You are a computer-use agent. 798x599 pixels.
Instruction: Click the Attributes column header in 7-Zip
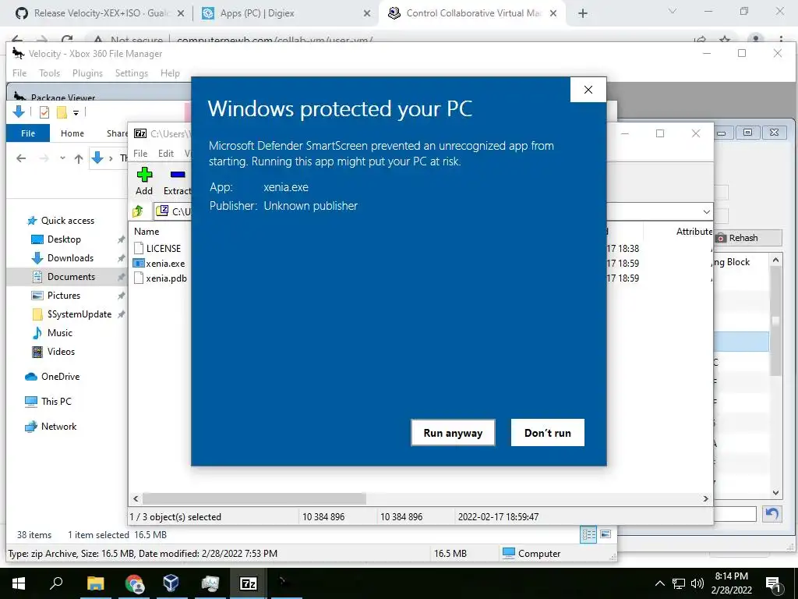point(694,231)
